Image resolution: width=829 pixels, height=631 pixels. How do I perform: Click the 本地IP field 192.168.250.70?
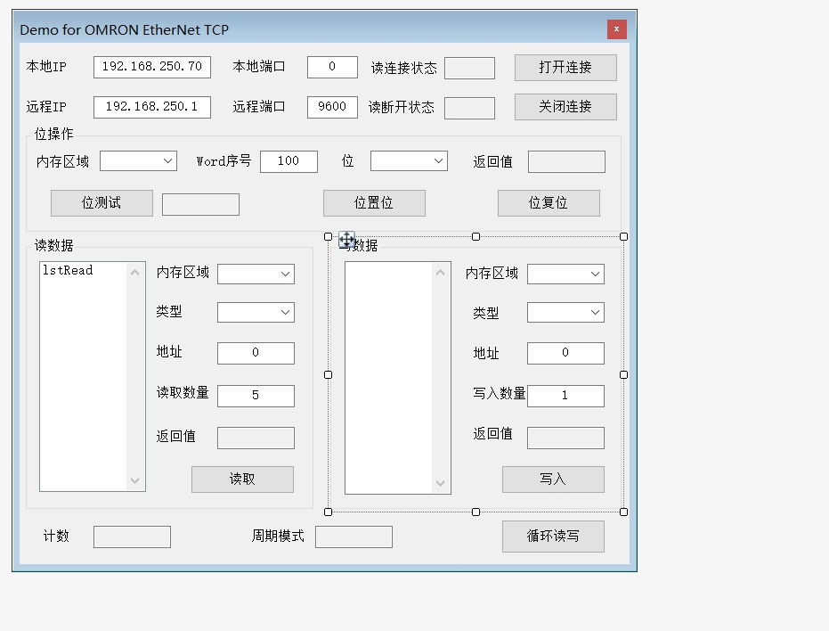[x=152, y=67]
